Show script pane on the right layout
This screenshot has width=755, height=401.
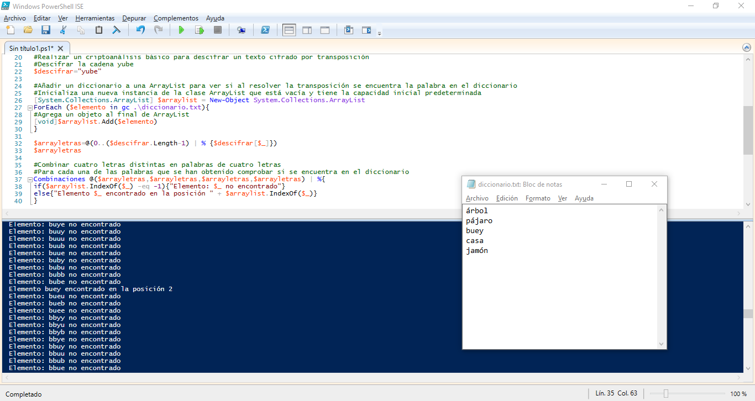[307, 30]
